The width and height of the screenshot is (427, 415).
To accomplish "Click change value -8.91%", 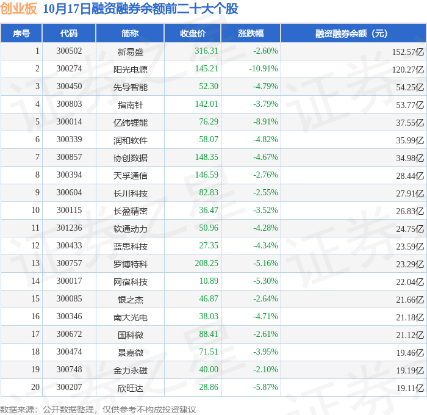I will click(x=265, y=121).
